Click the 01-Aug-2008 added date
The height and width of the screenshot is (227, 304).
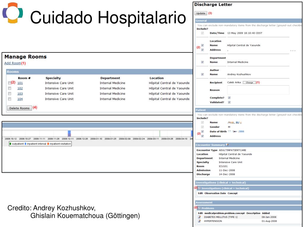coord(269,221)
